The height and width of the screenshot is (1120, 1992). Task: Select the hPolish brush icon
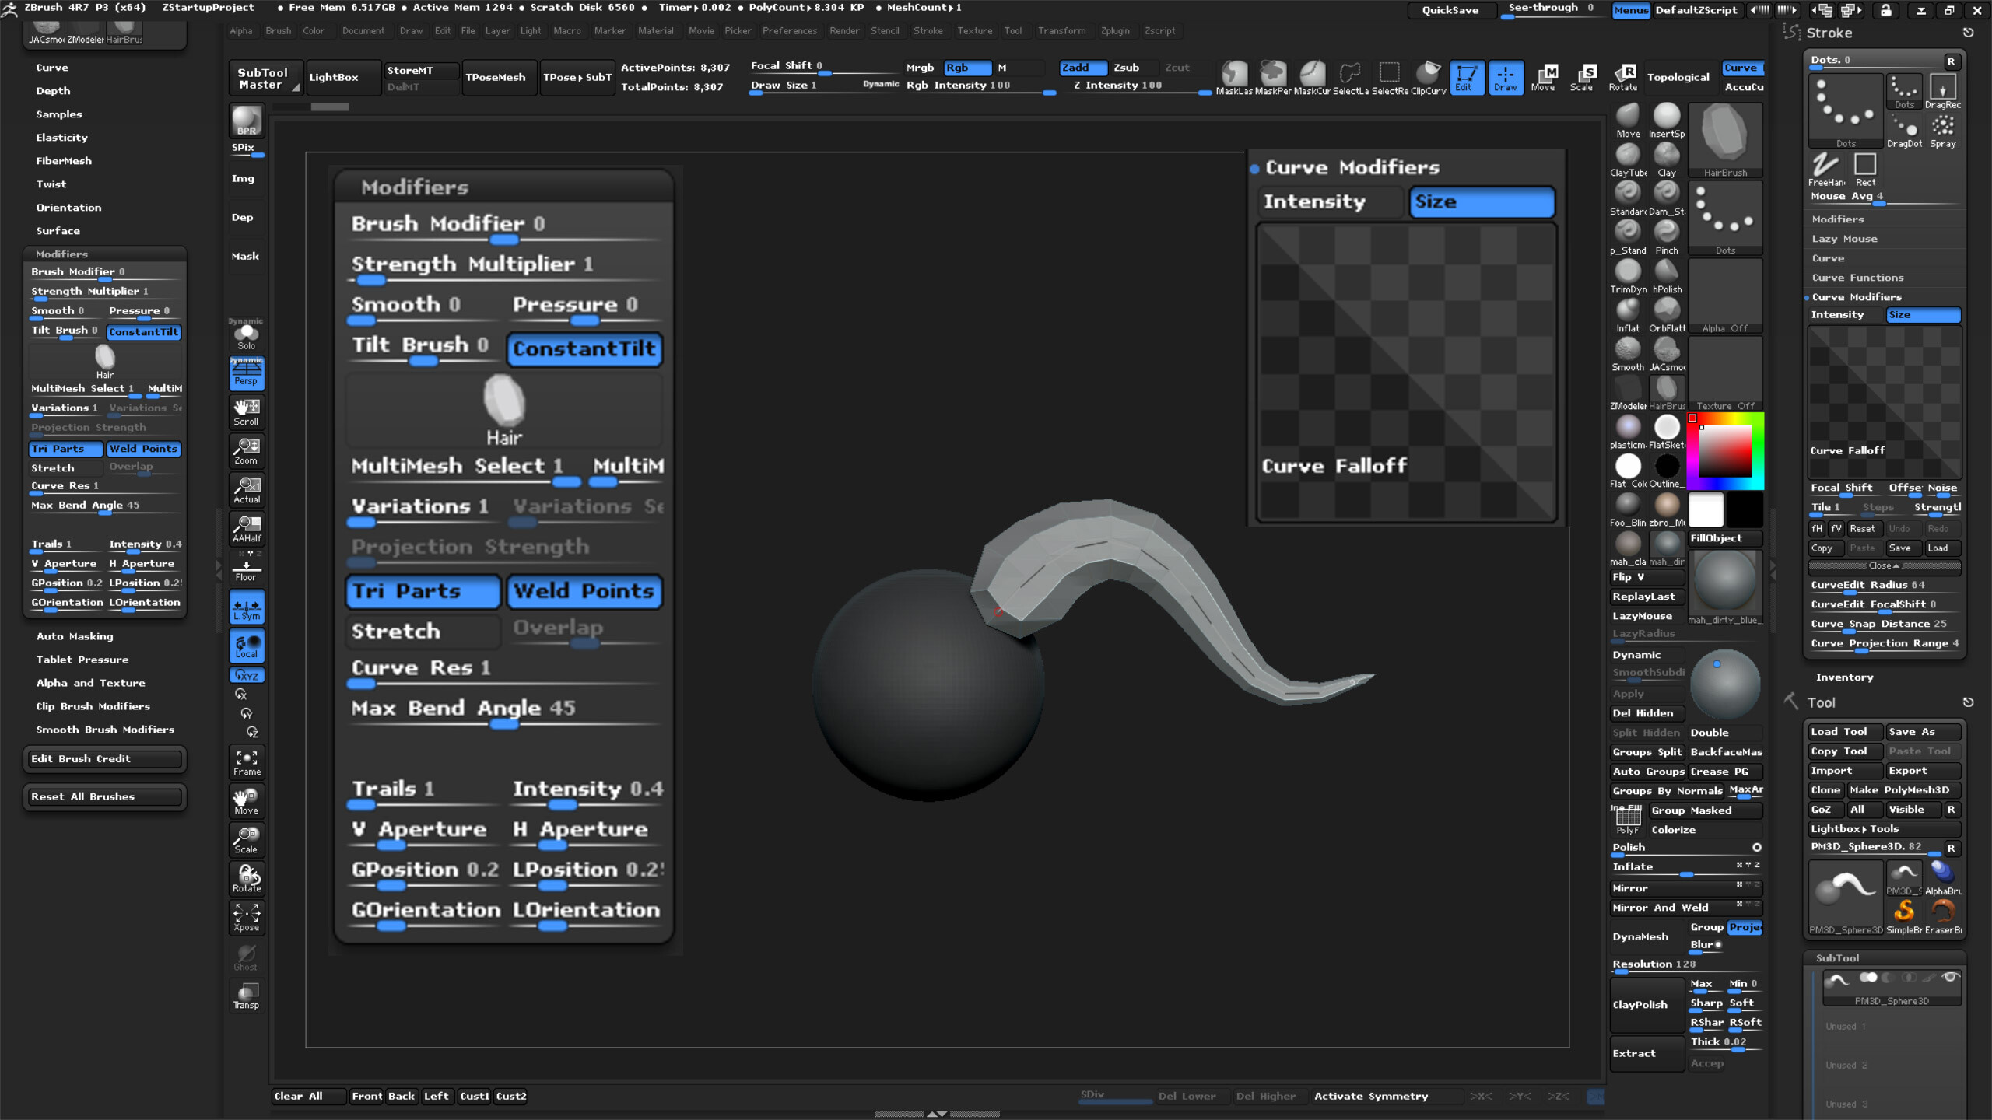[1667, 276]
